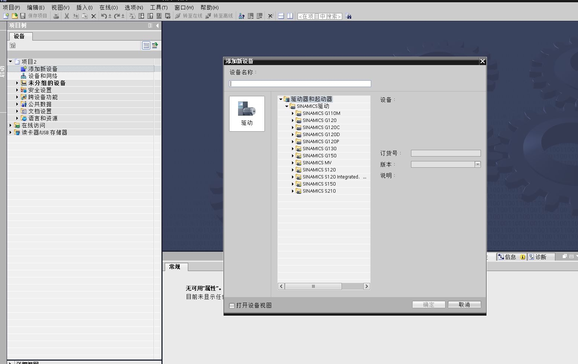Viewport: 578px width, 364px height.
Task: Open the 工具(T) menu
Action: (x=158, y=7)
